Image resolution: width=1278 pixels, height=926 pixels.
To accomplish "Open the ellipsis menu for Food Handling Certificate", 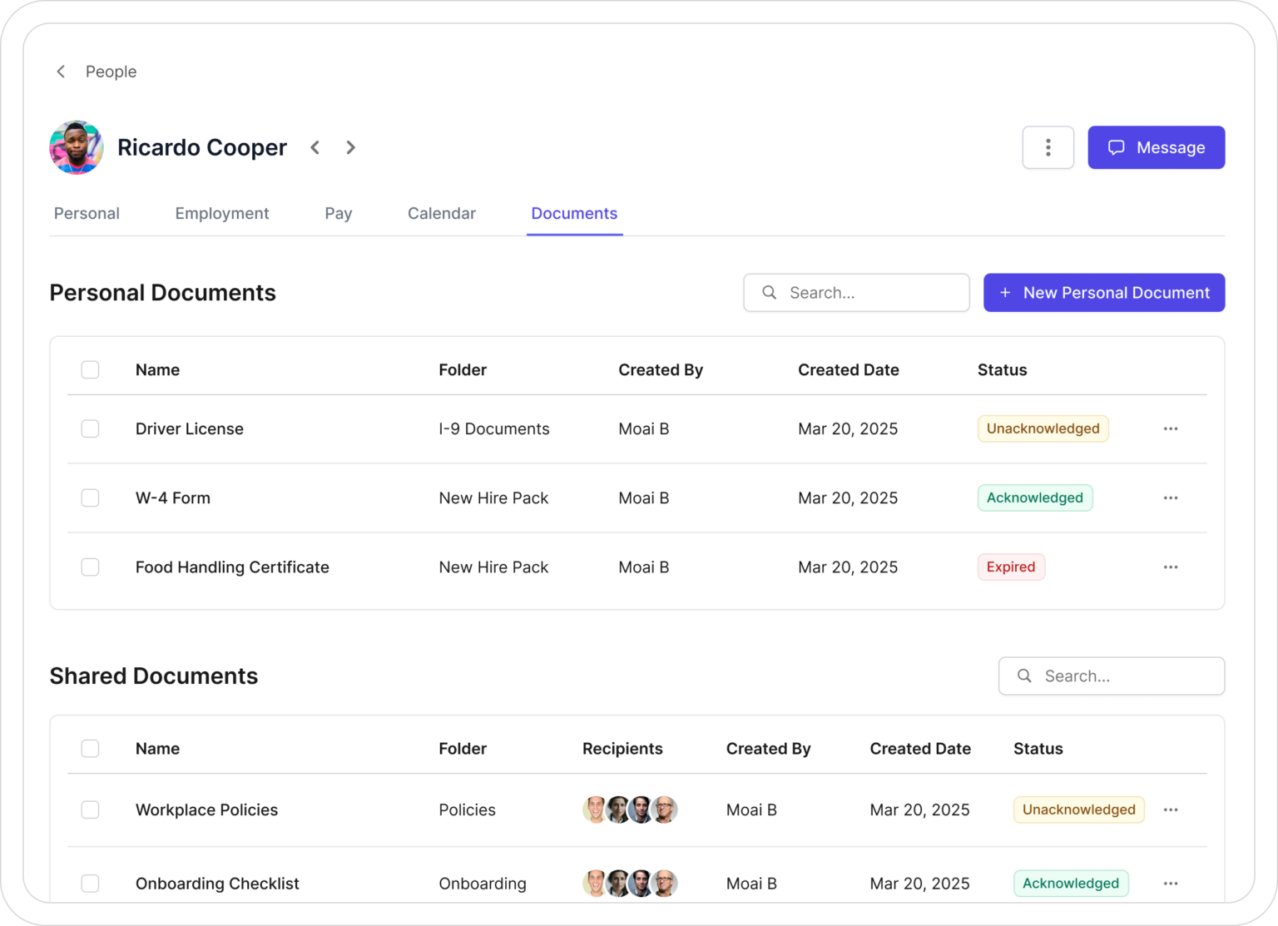I will (1171, 567).
